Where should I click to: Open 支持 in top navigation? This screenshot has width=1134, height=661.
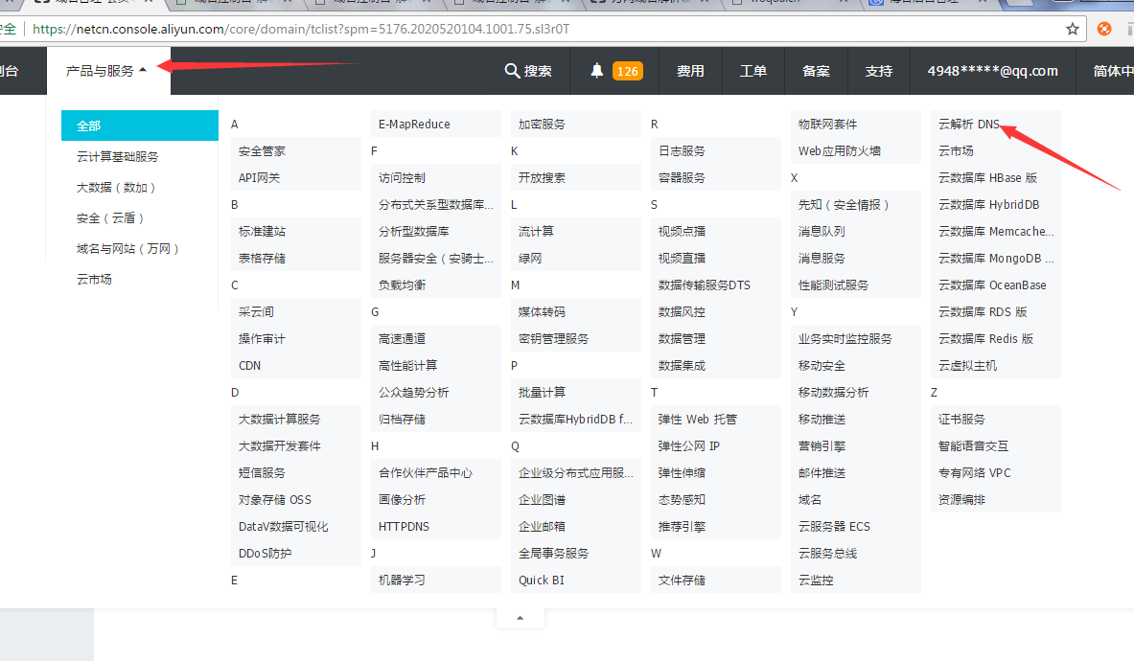[x=879, y=71]
